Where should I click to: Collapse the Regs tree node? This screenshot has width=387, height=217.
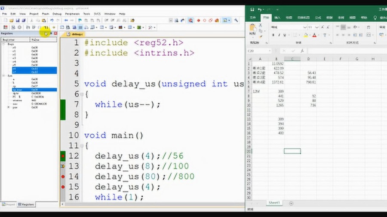pyautogui.click(x=4, y=44)
